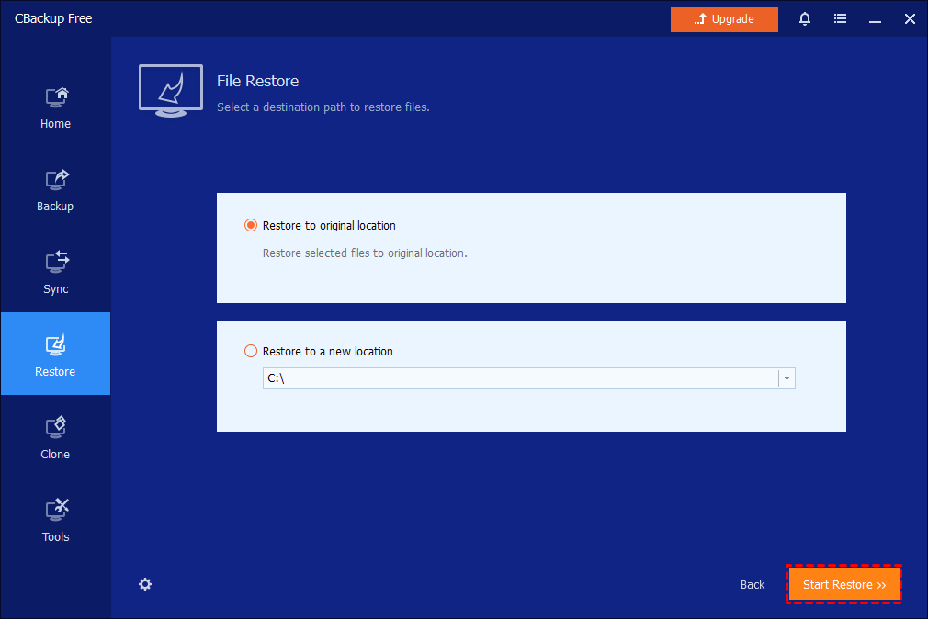Click the C:\ destination path field
This screenshot has width=928, height=619.
pyautogui.click(x=519, y=378)
